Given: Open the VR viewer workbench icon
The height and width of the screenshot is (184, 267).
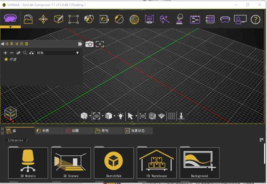Looking at the screenshot, I should pyautogui.click(x=10, y=19).
